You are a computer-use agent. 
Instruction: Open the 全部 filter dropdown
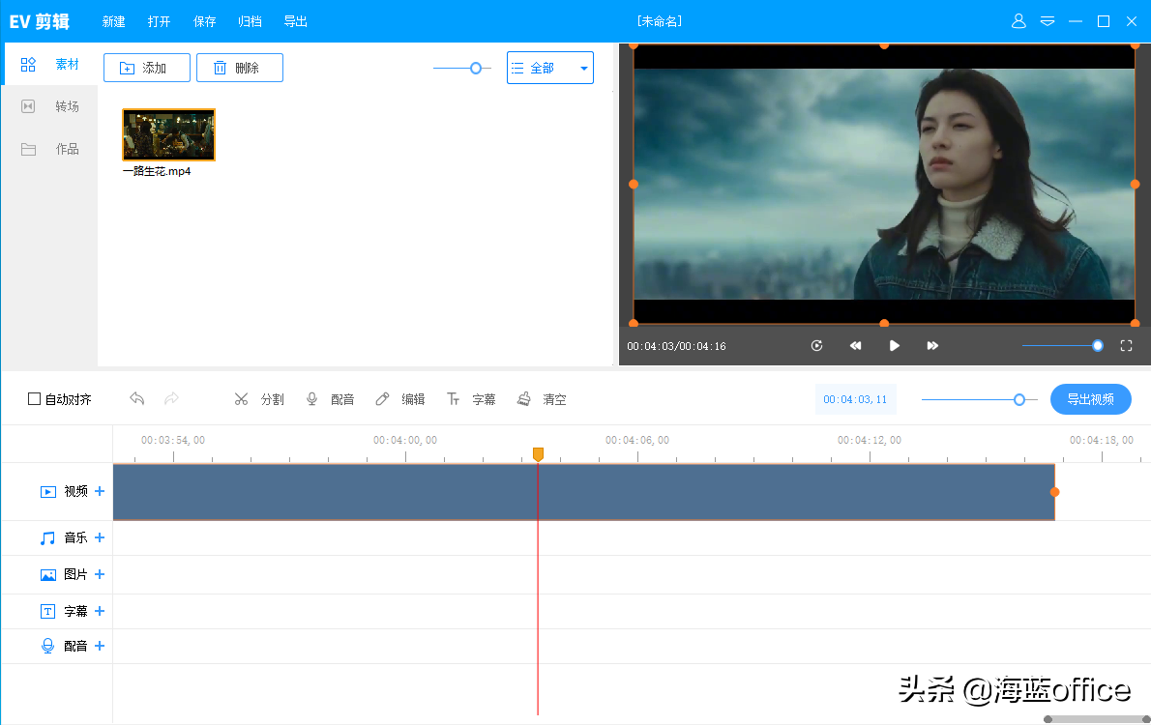549,68
